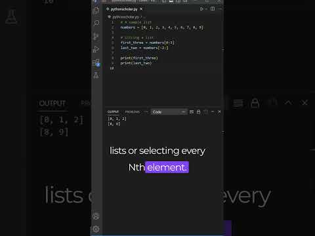Show more panel tabs via the ellipsis
The width and height of the screenshot is (315, 236).
pyautogui.click(x=146, y=112)
